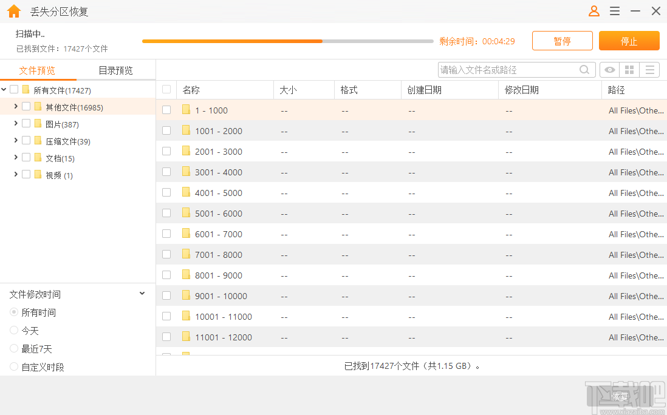Select the 最近7天 radio option

(x=14, y=349)
